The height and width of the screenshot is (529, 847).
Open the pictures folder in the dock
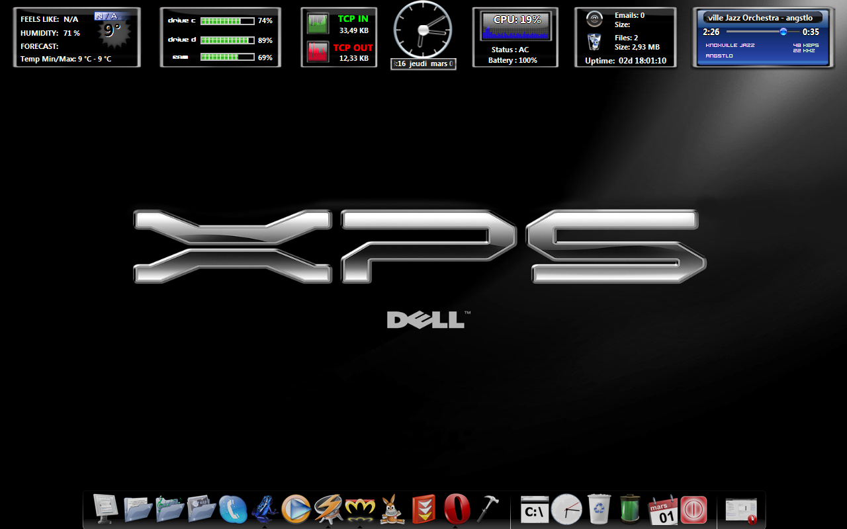[x=202, y=509]
